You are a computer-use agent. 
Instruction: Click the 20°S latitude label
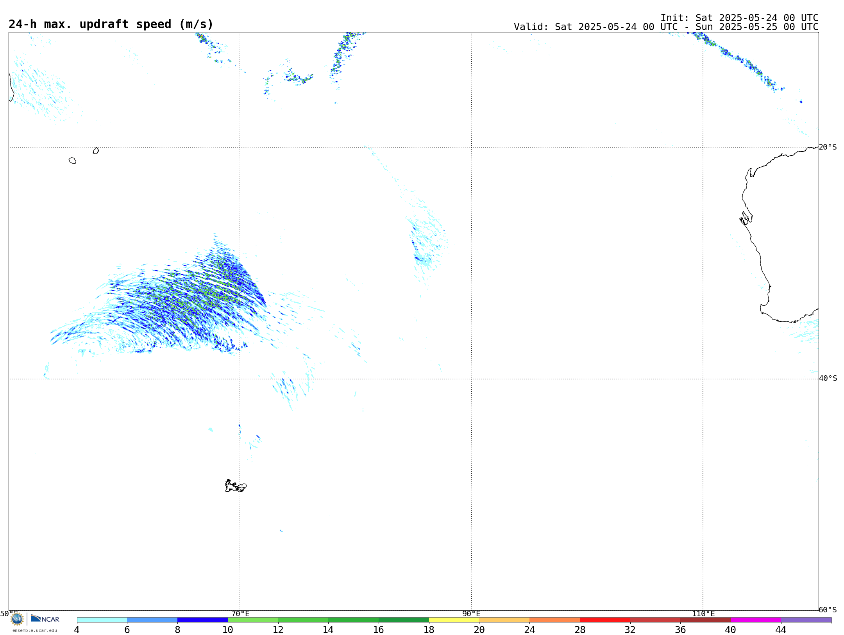click(828, 147)
